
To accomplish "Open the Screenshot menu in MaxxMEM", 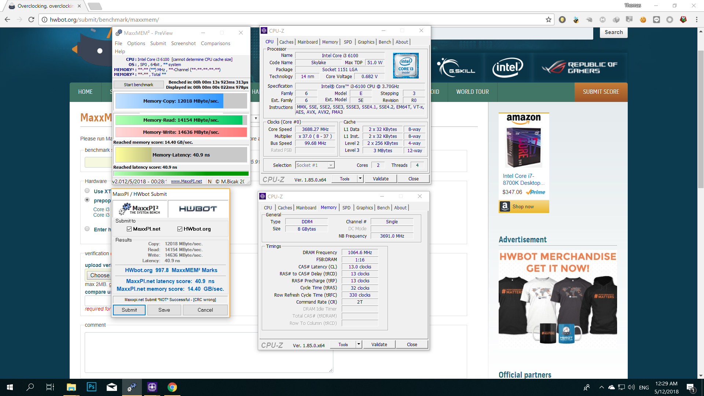I will coord(183,43).
